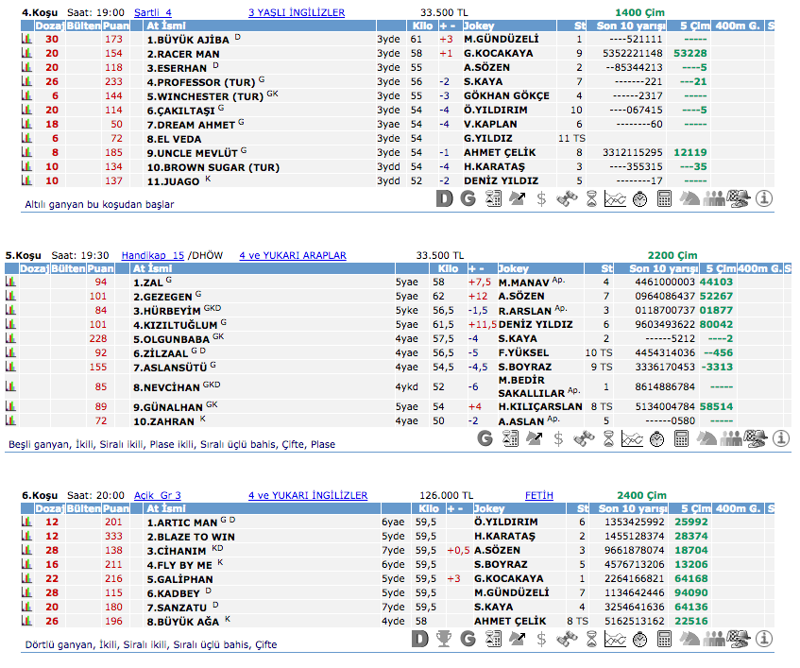Click the horse heads icon in race 4
Image resolution: width=800 pixels, height=668 pixels.
[689, 198]
